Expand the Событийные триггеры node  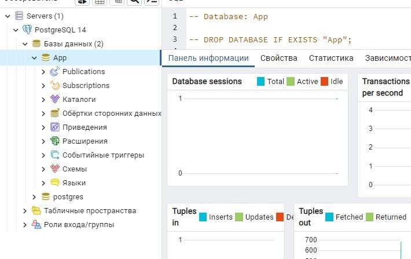[43, 155]
